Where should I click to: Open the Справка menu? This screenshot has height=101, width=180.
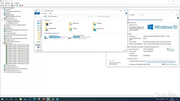click(17, 3)
